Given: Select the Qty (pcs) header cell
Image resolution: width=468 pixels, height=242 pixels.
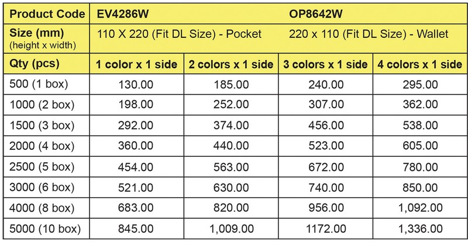Looking at the screenshot, I should [x=46, y=64].
